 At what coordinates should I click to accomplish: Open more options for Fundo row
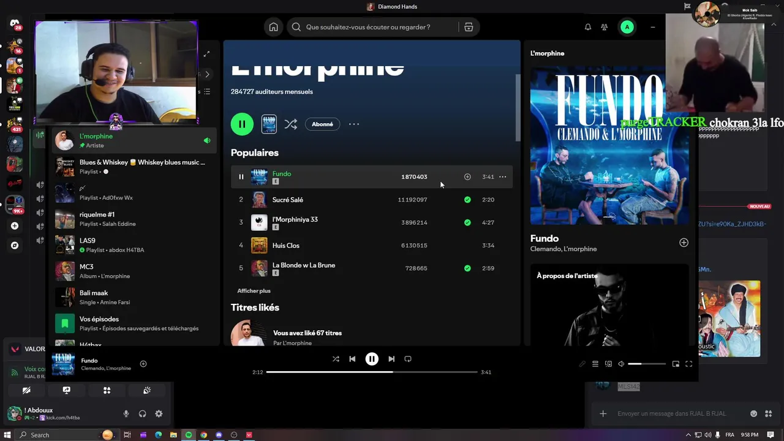[502, 177]
